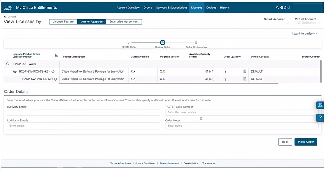Viewport: 326px width, 170px height.
Task: Open quantity calculator icon in first product row
Action: [245, 72]
